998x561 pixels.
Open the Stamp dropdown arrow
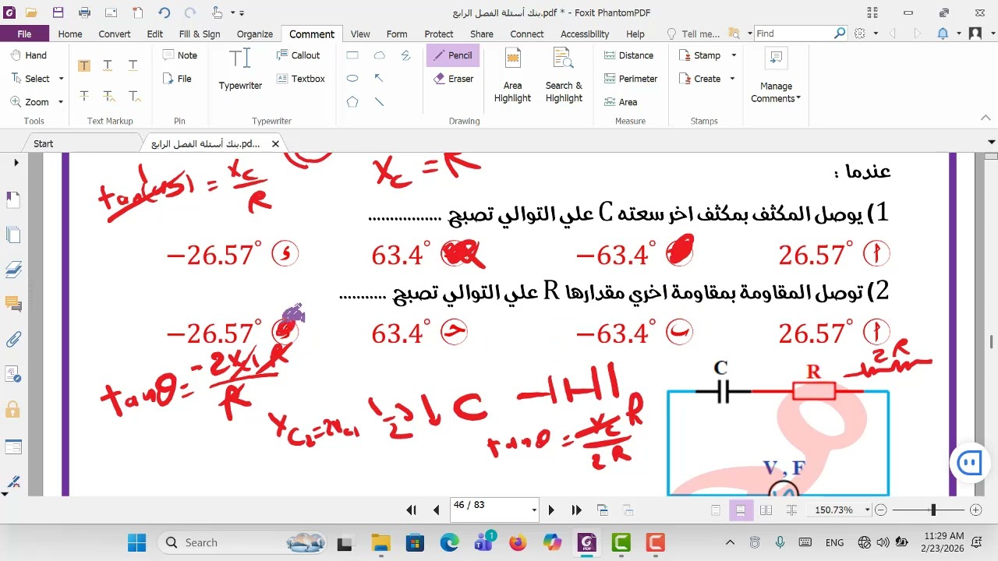point(732,55)
